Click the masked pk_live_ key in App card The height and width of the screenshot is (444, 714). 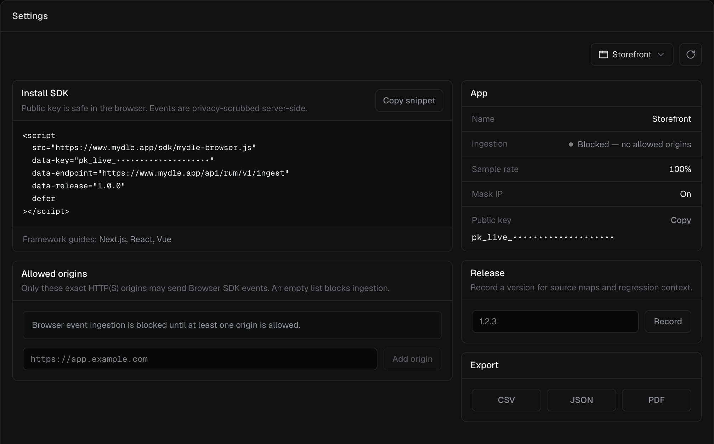pos(542,237)
